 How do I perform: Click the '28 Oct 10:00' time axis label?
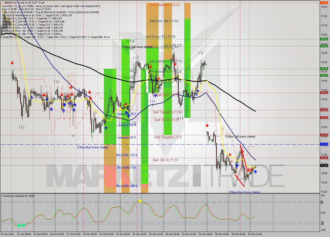[x=222, y=234]
